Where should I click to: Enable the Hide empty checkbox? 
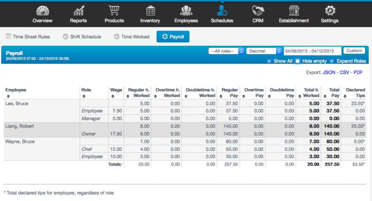(298, 61)
